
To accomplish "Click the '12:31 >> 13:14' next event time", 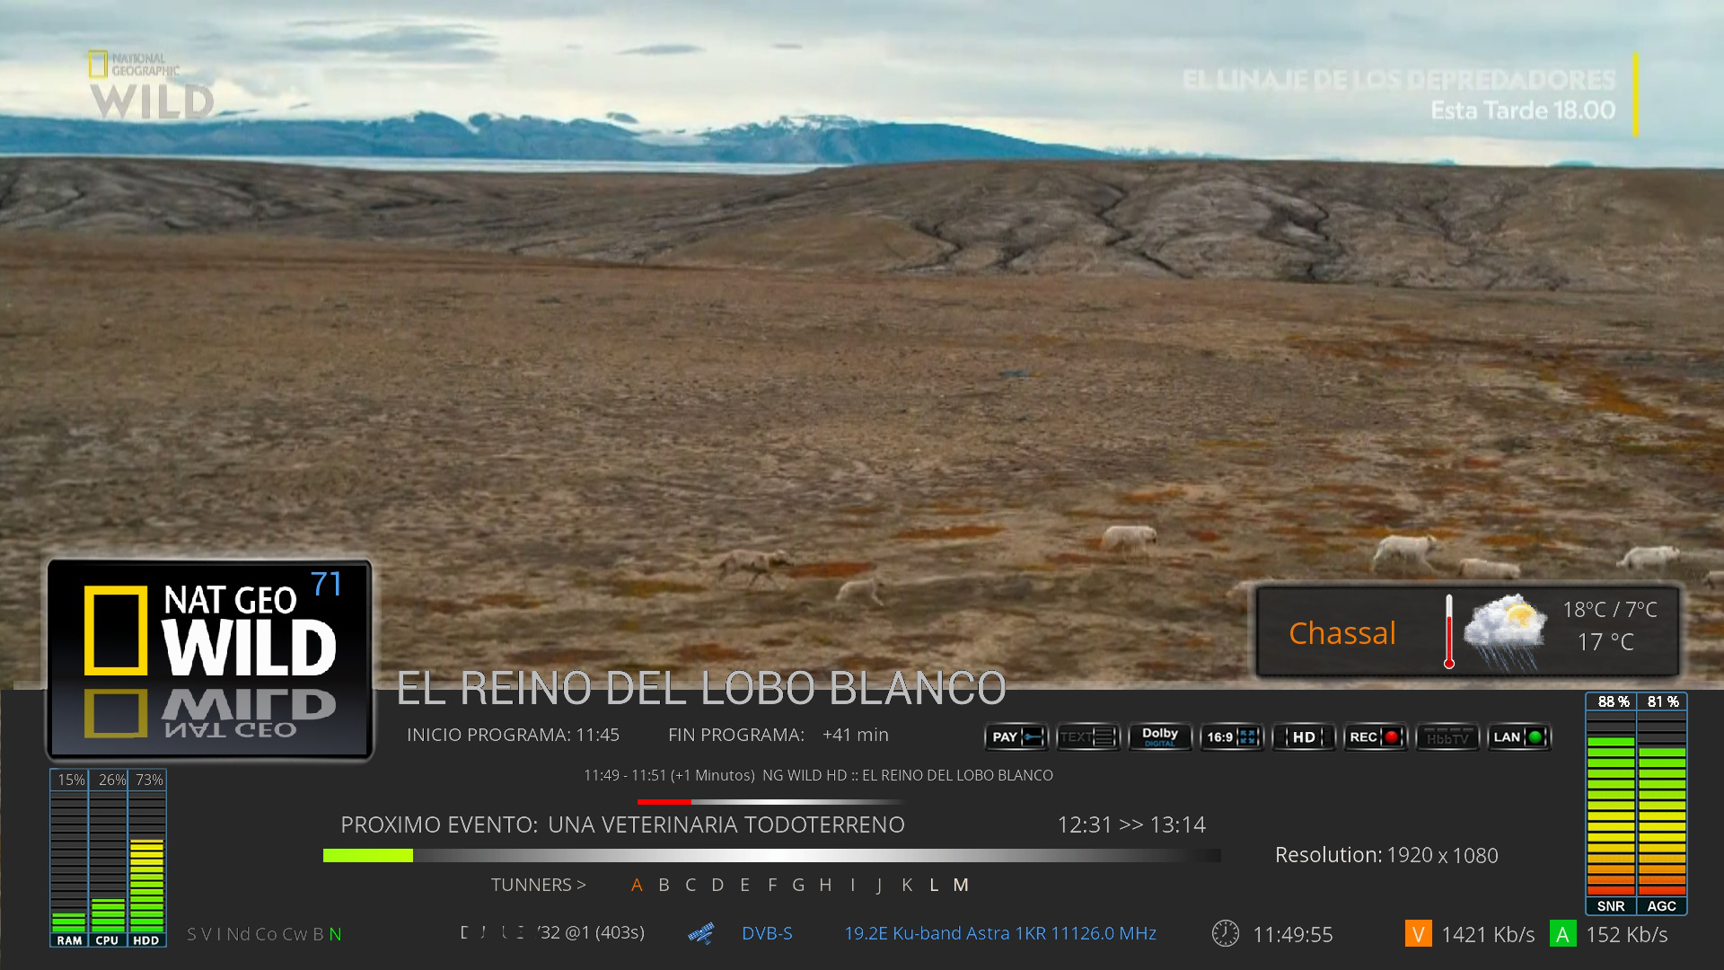I will [1131, 824].
